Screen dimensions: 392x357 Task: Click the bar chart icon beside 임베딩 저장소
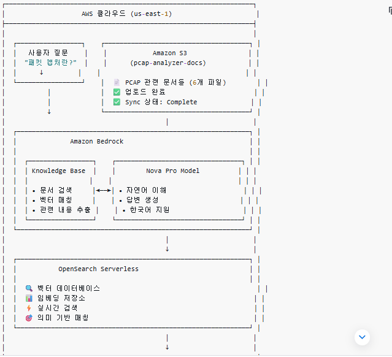(x=29, y=298)
